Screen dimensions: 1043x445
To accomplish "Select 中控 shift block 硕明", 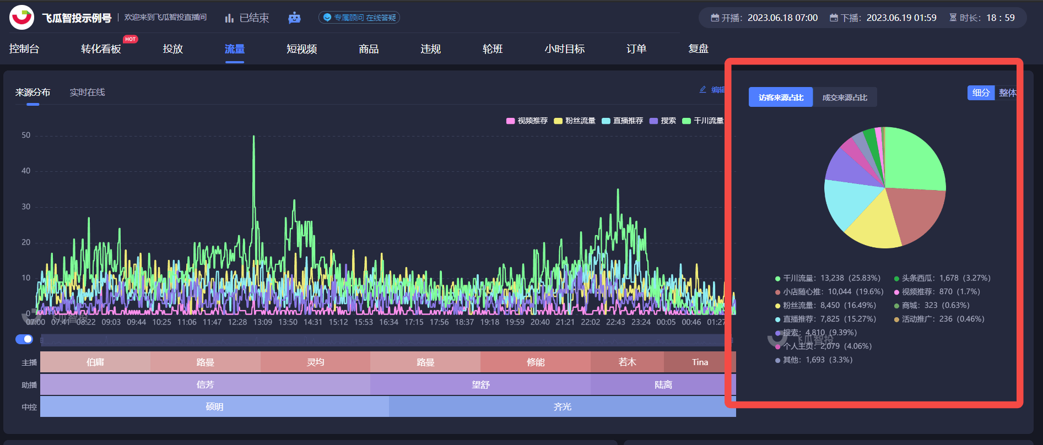I will click(x=214, y=406).
